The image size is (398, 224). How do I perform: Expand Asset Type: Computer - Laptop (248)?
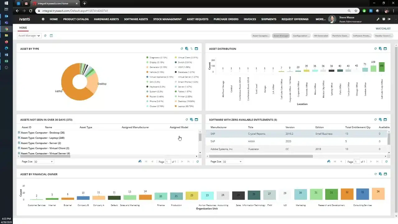[19, 138]
